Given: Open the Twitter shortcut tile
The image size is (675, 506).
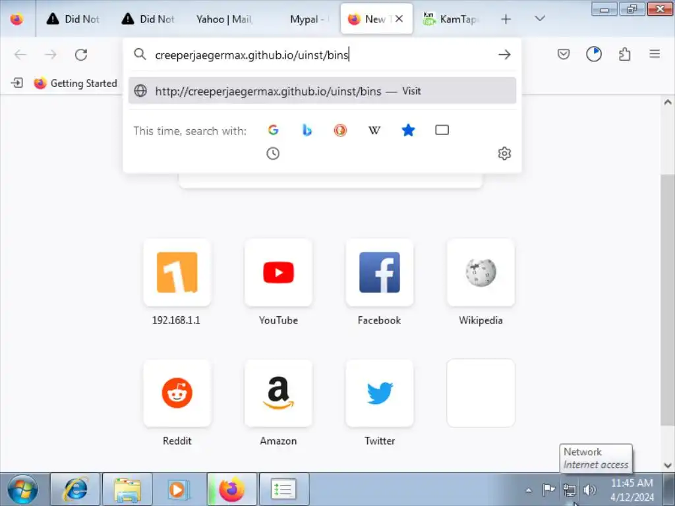Looking at the screenshot, I should click(x=380, y=393).
